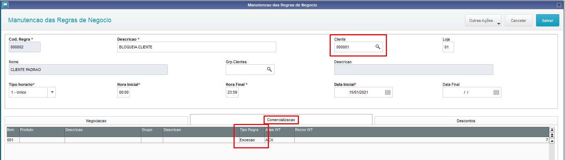Select the Comercializacao tab

click(x=281, y=120)
